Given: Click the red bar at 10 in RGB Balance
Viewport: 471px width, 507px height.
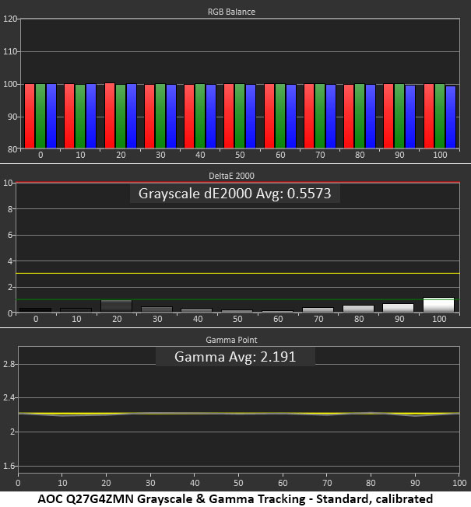Looking at the screenshot, I should coord(69,116).
